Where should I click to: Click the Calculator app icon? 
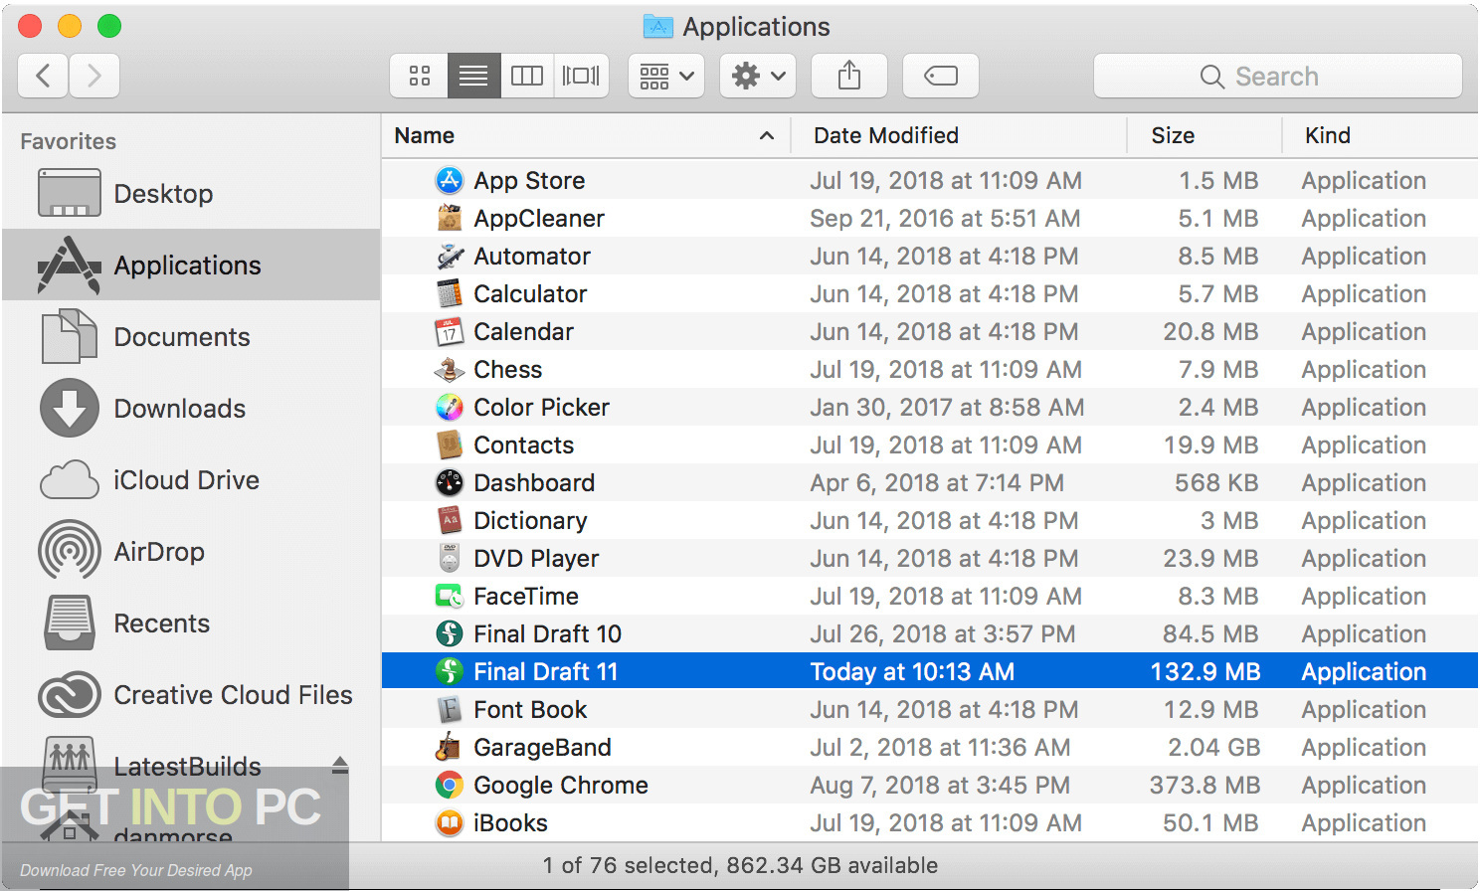[450, 293]
